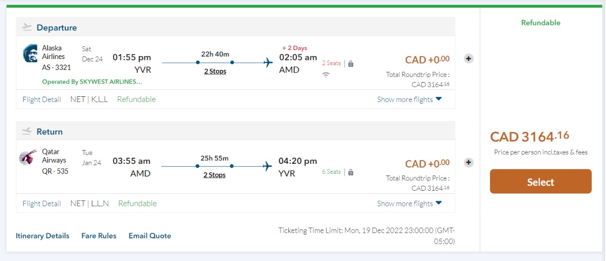Open return Flight Detail
This screenshot has width=606, height=261.
(x=42, y=203)
